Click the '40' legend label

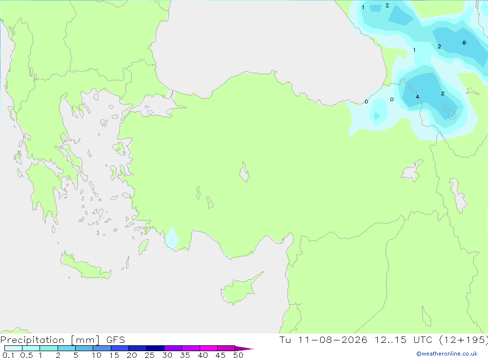point(203,355)
